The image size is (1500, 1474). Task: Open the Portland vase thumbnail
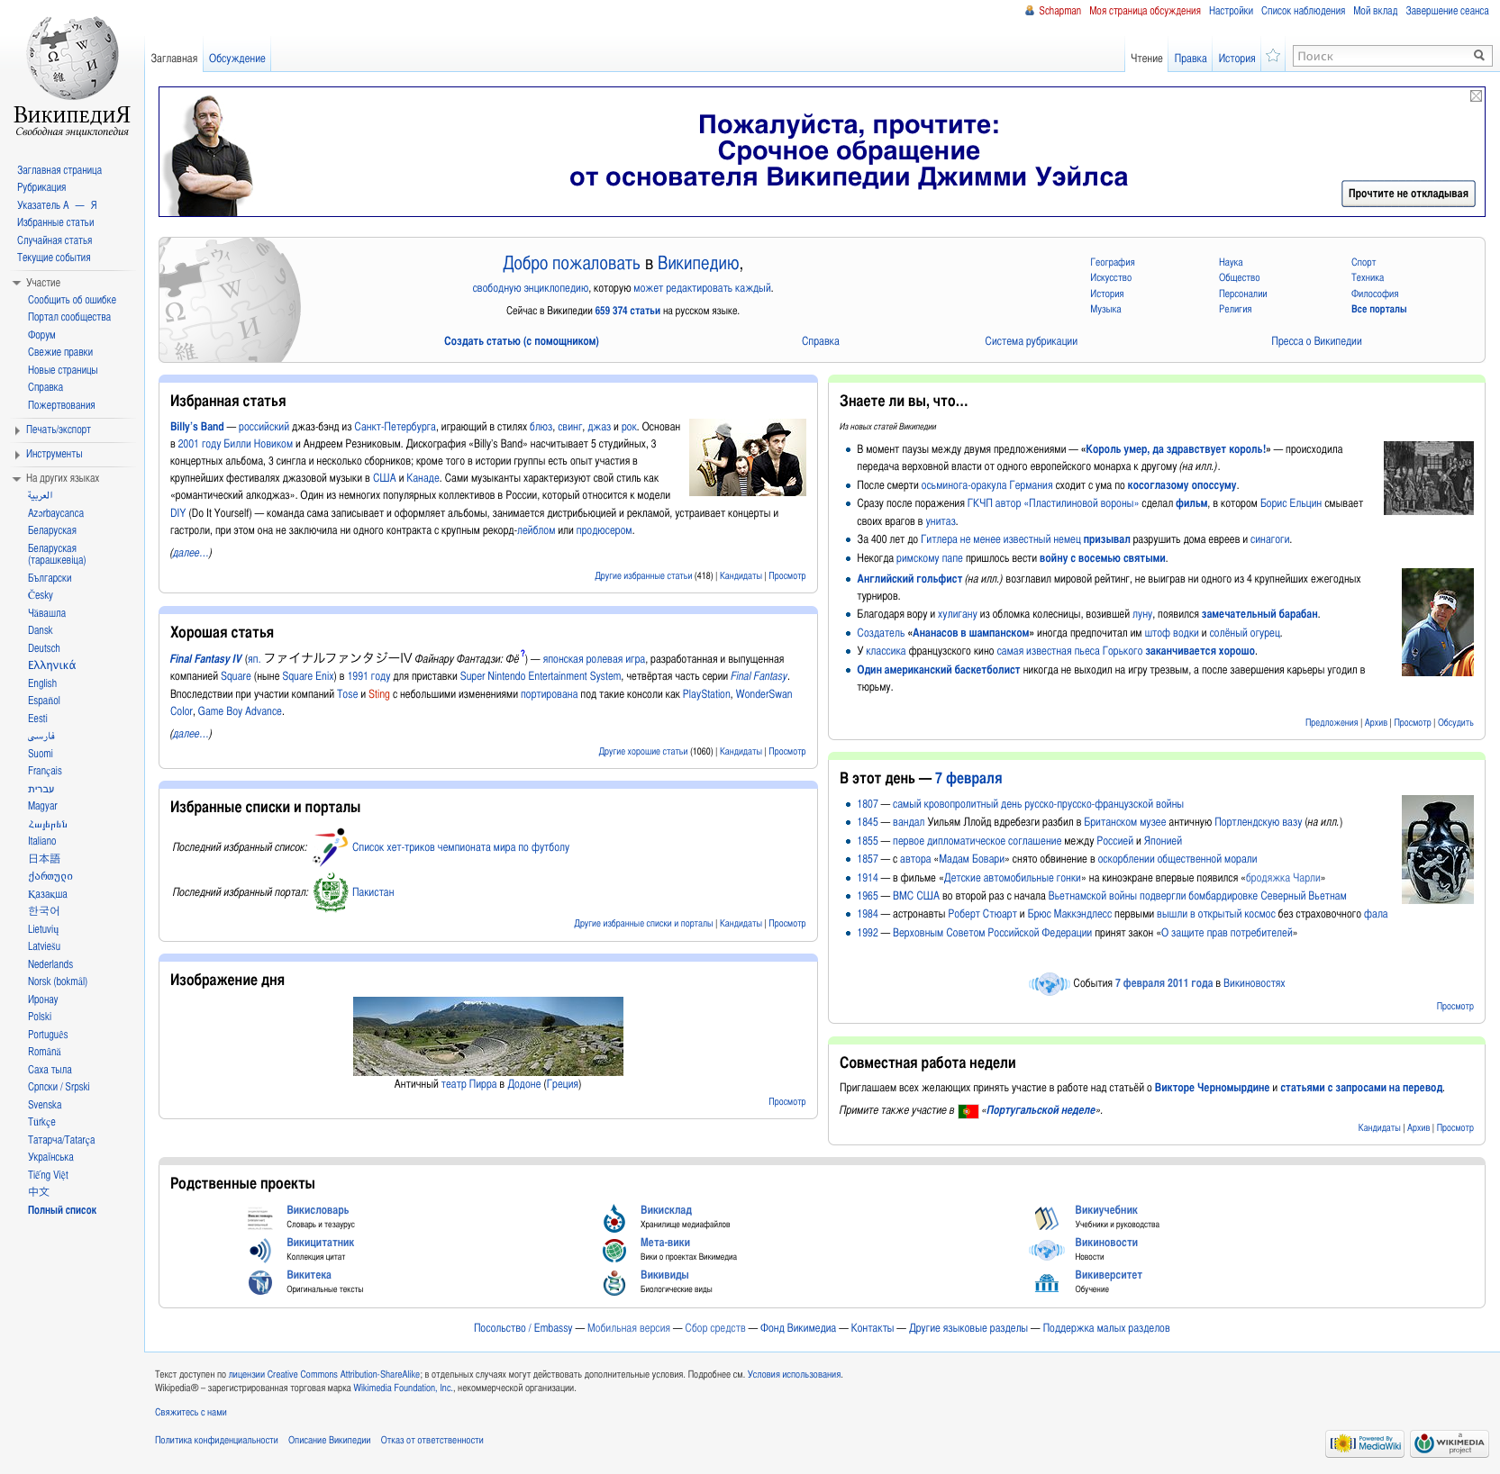1437,849
